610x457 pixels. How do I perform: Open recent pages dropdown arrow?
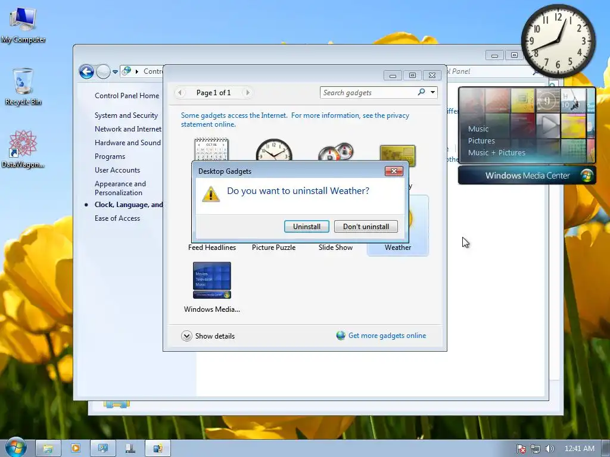115,72
